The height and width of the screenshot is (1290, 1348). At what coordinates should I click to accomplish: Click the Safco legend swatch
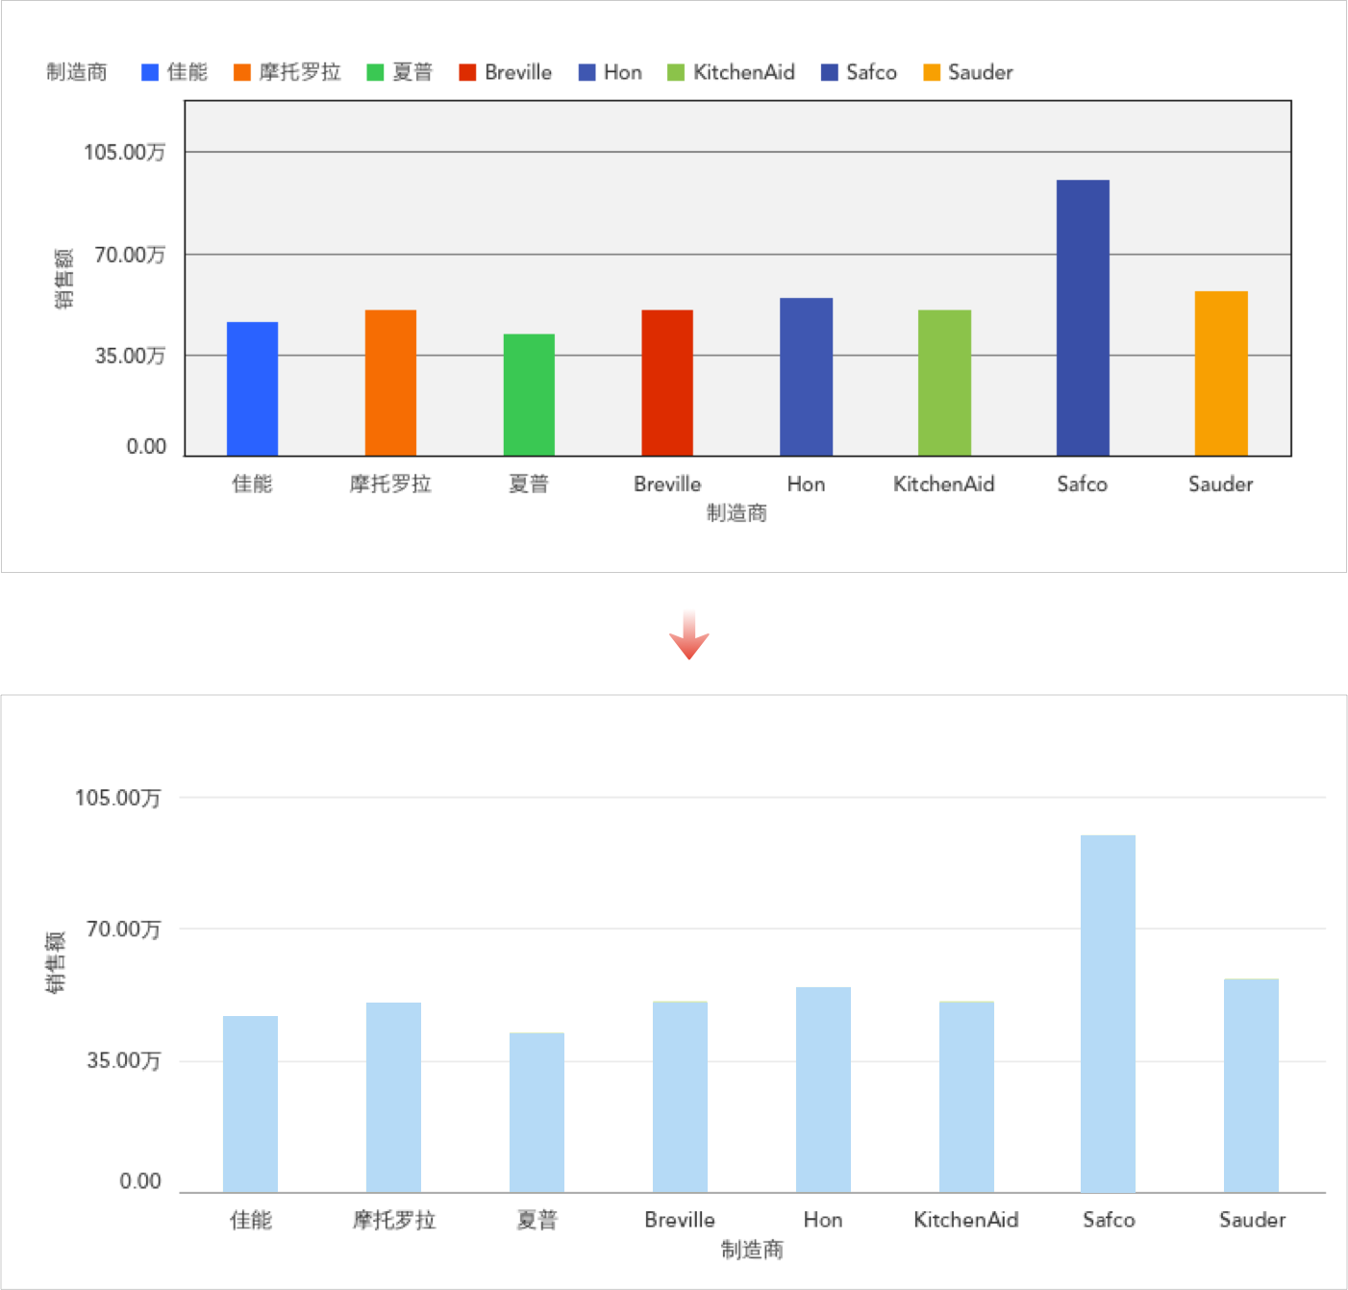(x=830, y=72)
